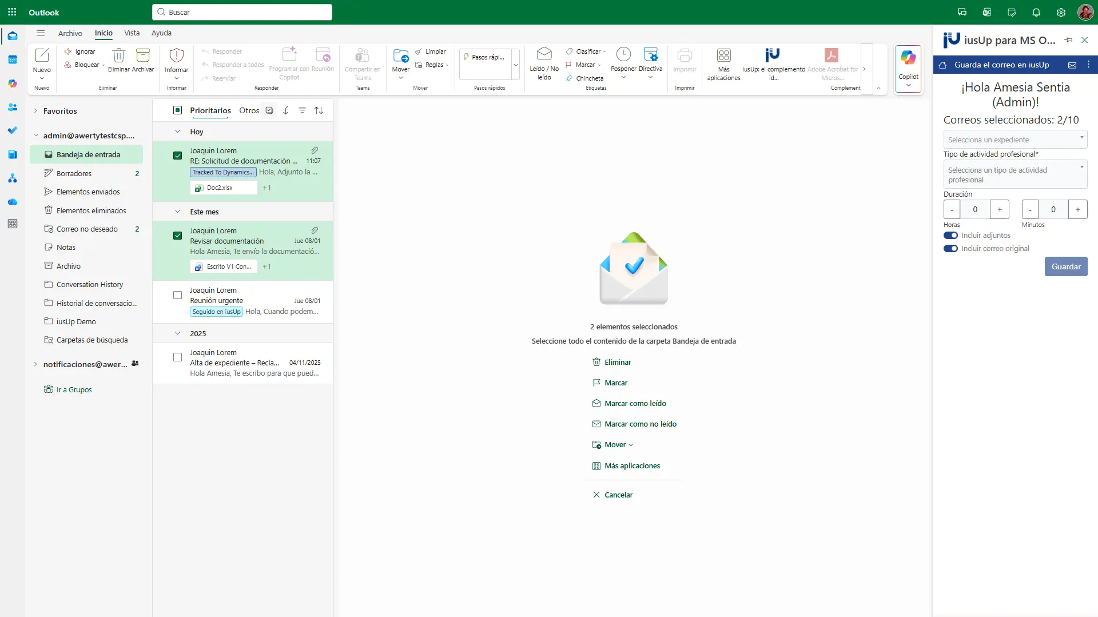The width and height of the screenshot is (1098, 617).
Task: Open the Selecciona un expediente dropdown
Action: [x=1015, y=140]
